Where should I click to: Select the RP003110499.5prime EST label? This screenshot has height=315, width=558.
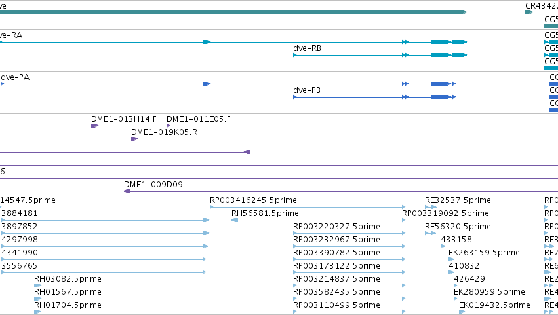(x=336, y=305)
